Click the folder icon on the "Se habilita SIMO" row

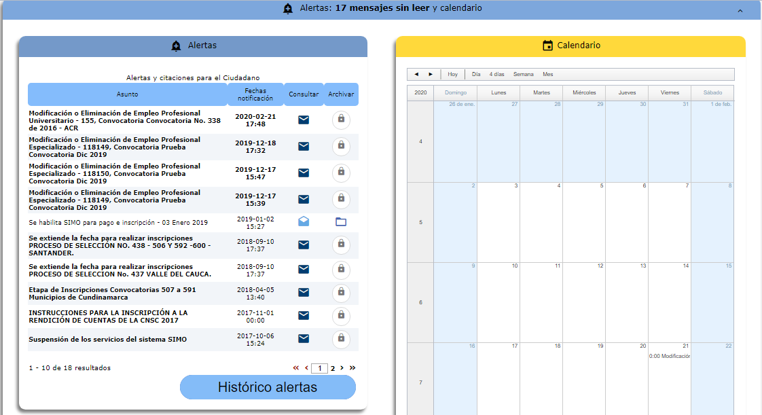point(341,221)
